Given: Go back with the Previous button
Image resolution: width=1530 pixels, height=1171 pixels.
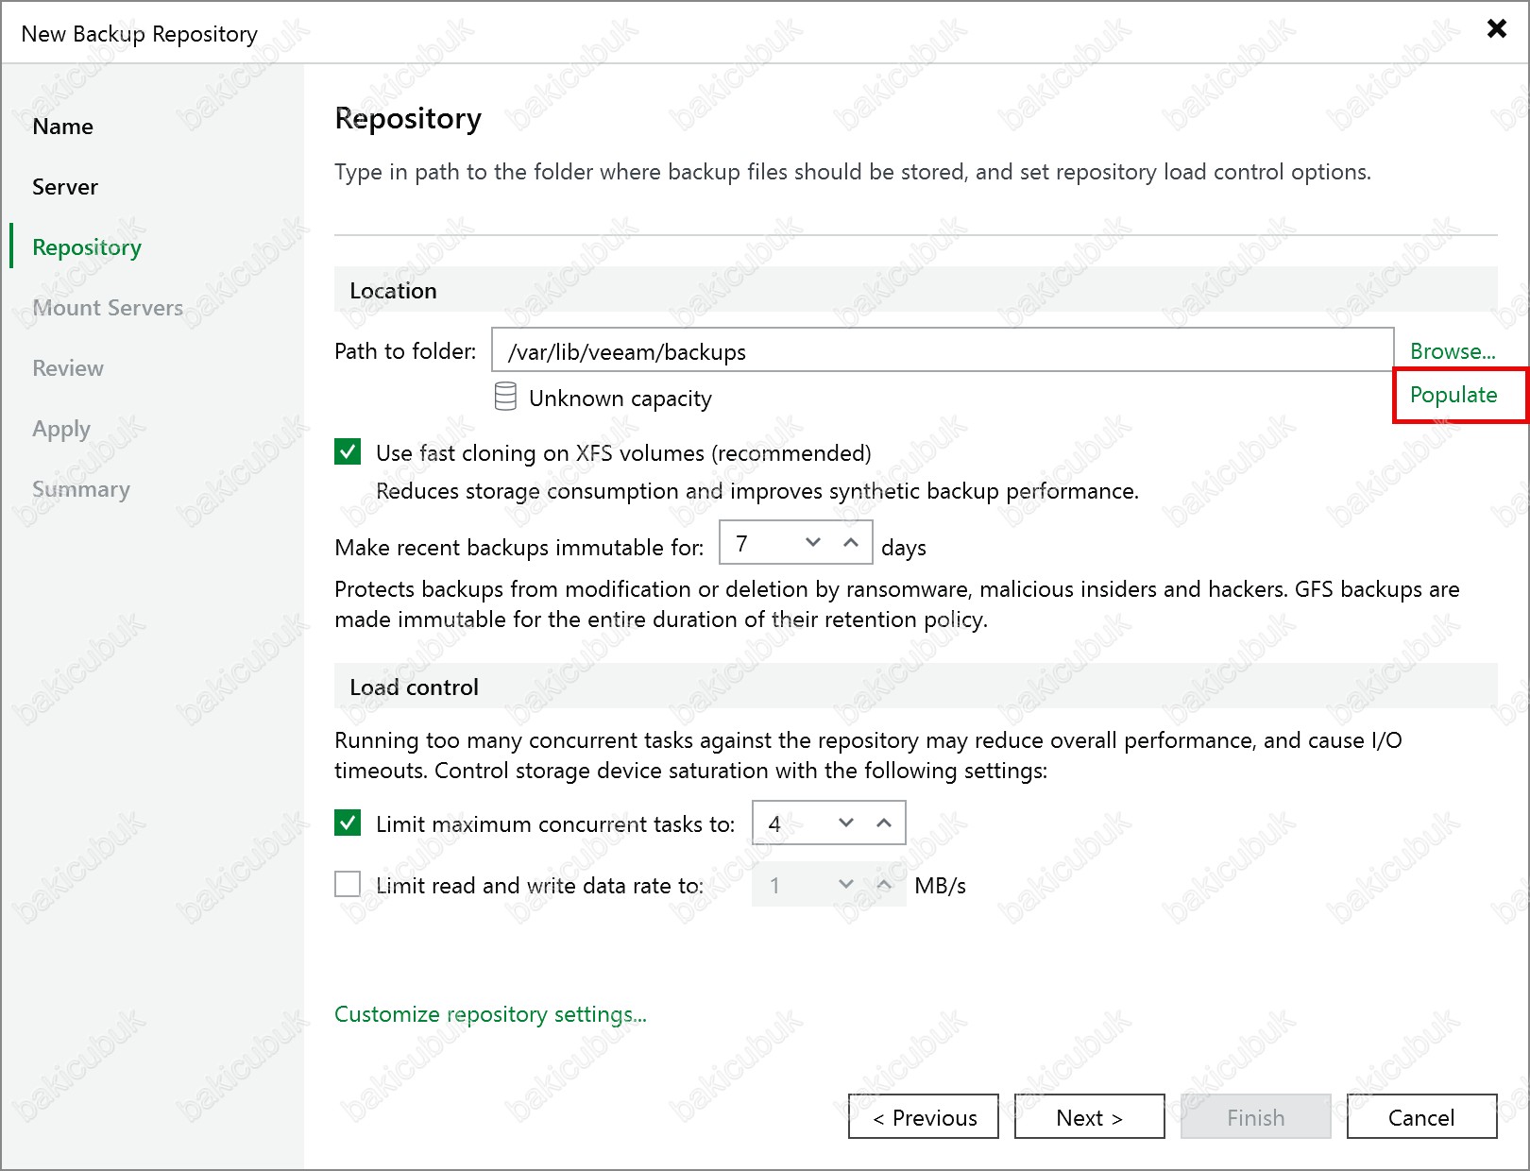Looking at the screenshot, I should (924, 1117).
